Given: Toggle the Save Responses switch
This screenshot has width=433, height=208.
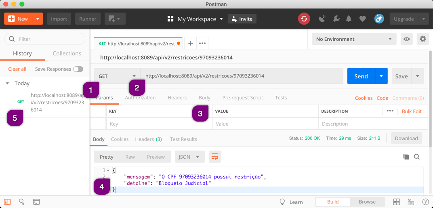Looking at the screenshot, I should [x=78, y=69].
